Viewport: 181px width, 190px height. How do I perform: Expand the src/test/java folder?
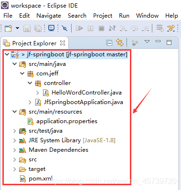point(15,131)
